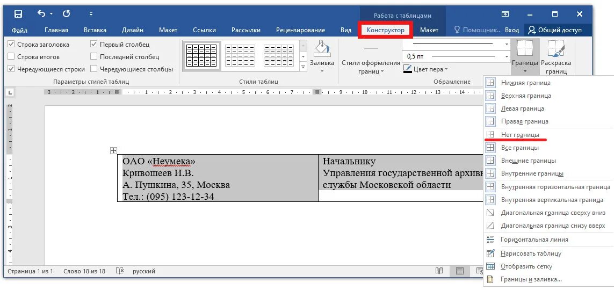Image resolution: width=614 pixels, height=290 pixels.
Task: Open the Рассылки ribbon tab
Action: coord(246,30)
